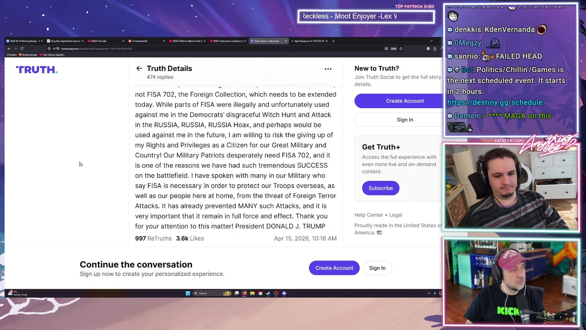Image resolution: width=586 pixels, height=330 pixels.
Task: Open File Explorer from the taskbar
Action: (x=252, y=293)
